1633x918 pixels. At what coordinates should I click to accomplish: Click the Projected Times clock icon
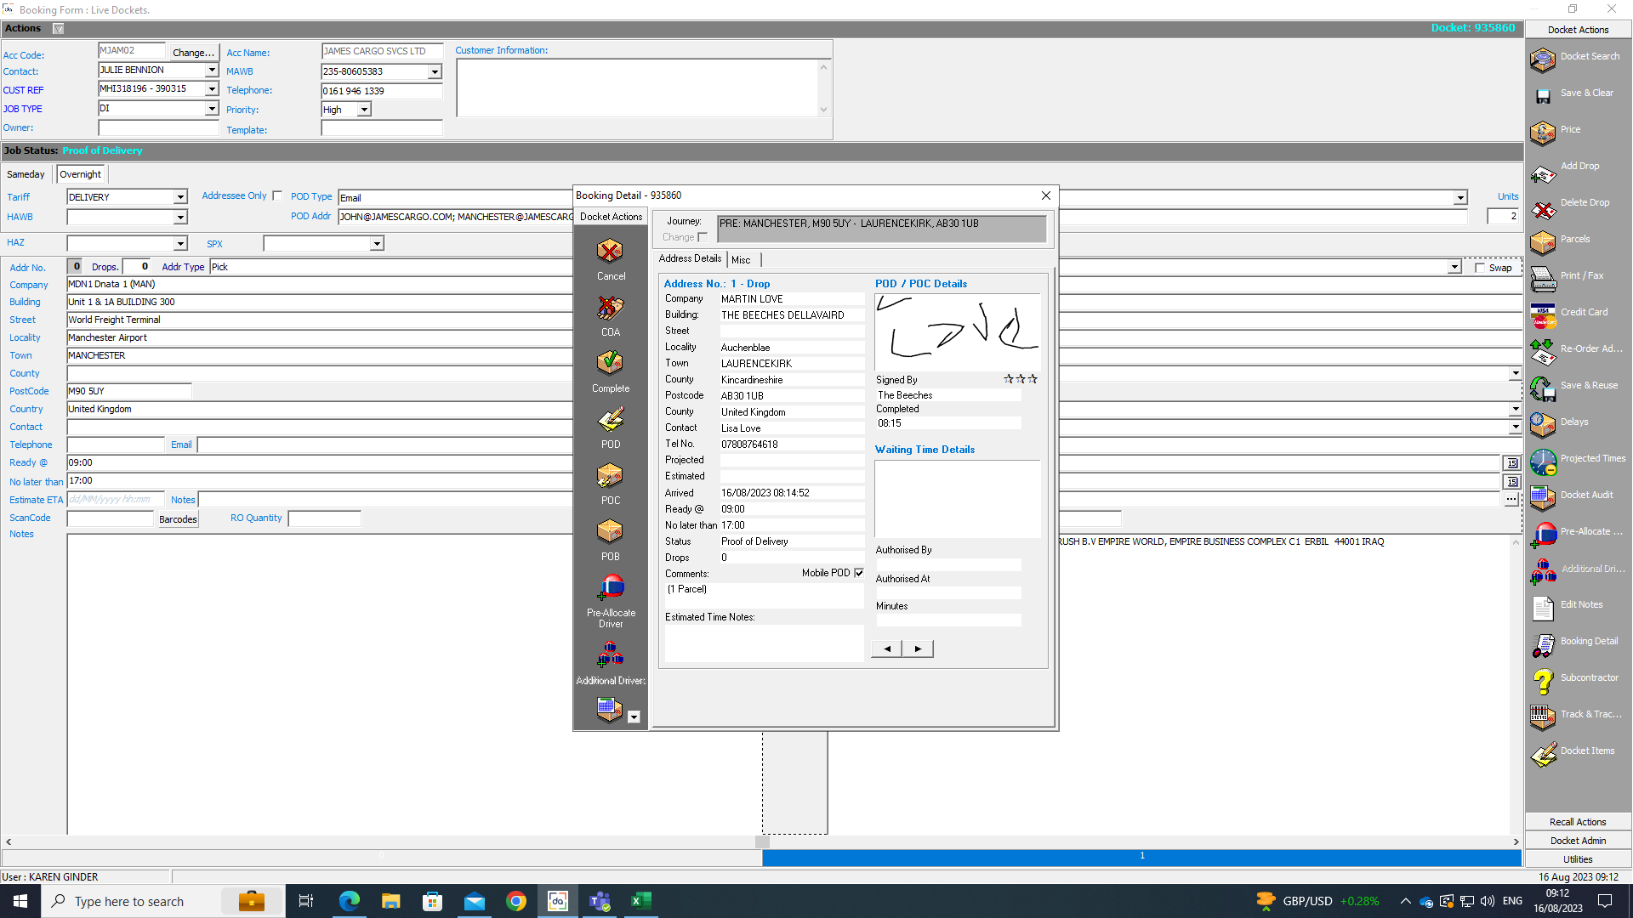tap(1542, 462)
